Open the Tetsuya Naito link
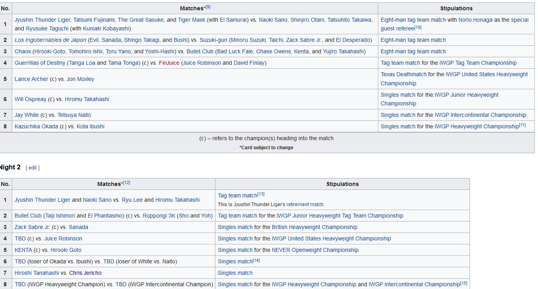Screen dimensions: 538x289 (x=74, y=115)
